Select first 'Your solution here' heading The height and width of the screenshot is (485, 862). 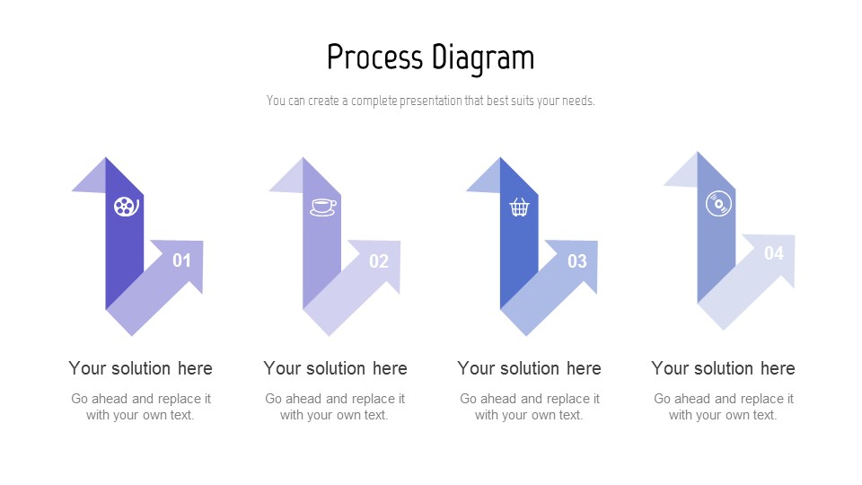140,368
